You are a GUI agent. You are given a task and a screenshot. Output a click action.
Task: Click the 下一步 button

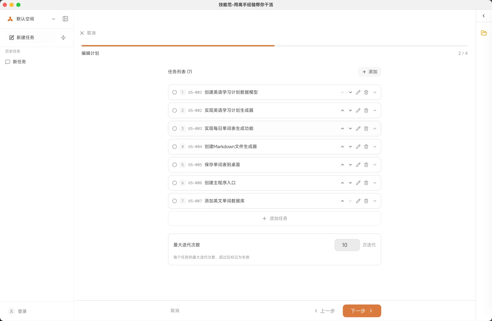[x=362, y=311]
